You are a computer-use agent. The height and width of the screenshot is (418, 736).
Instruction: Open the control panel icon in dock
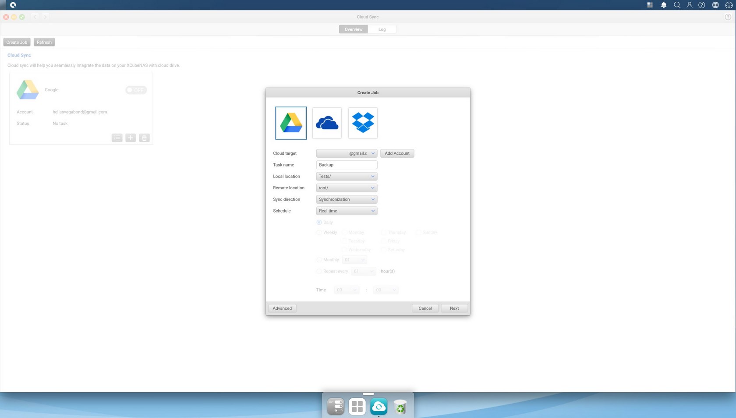click(x=336, y=407)
